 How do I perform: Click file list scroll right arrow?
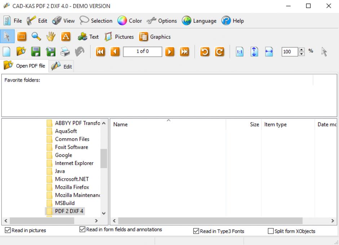tap(333, 221)
